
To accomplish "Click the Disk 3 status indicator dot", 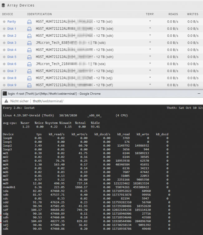I will pos(4,43).
